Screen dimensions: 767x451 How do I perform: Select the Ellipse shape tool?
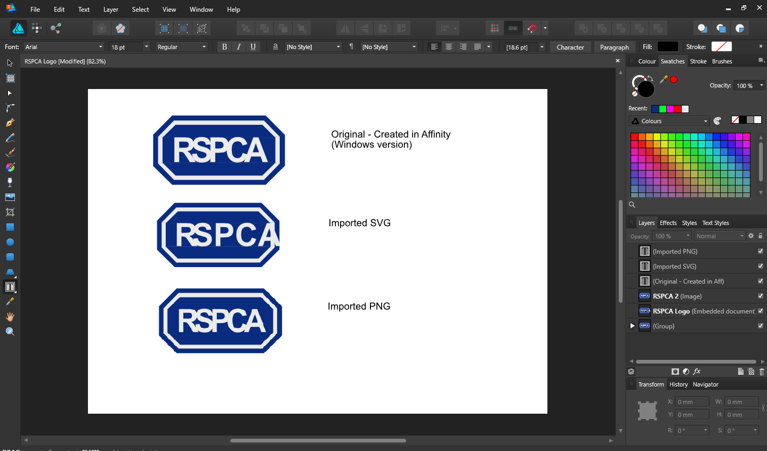[10, 242]
